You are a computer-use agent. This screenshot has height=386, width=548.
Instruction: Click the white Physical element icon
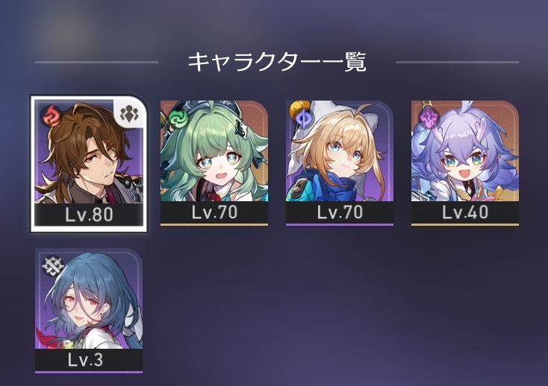(53, 266)
